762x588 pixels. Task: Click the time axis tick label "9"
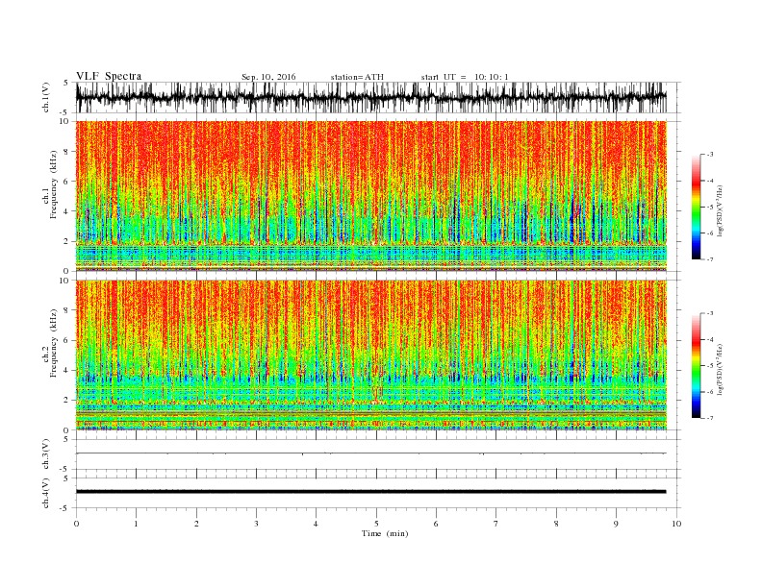point(616,524)
